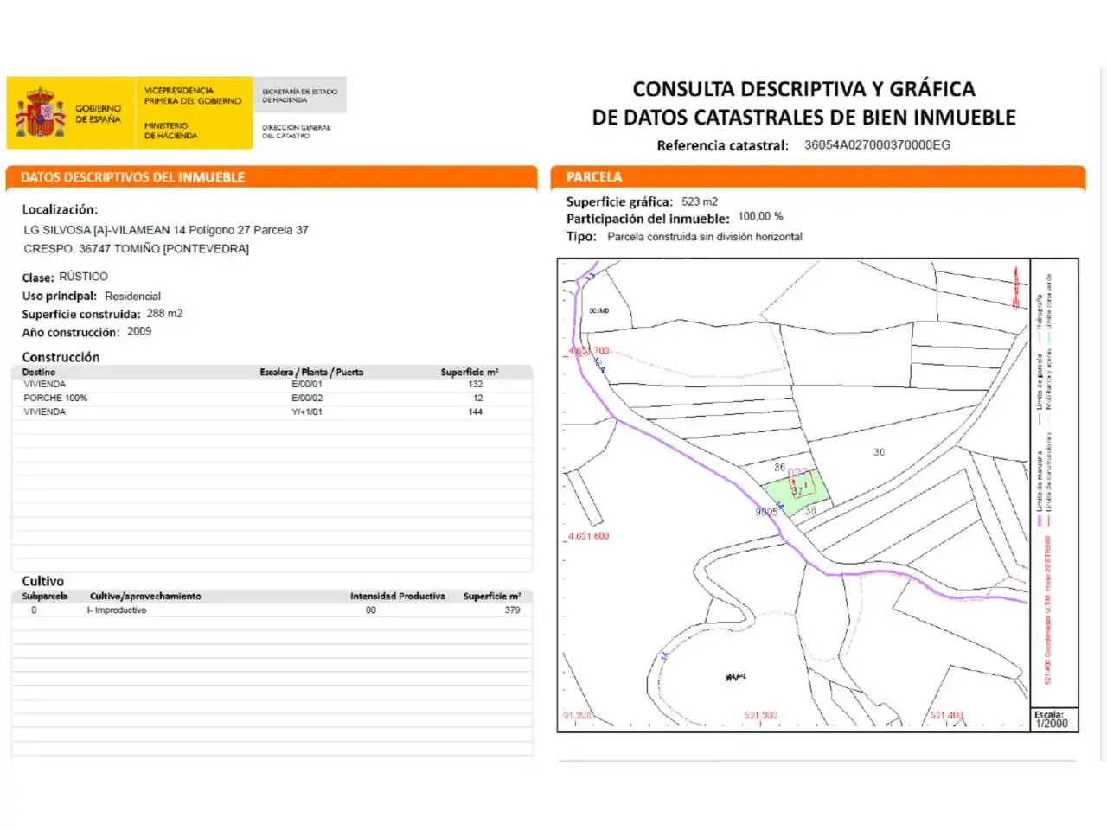This screenshot has width=1107, height=830.
Task: Click 'DIRECCIÓN GENERAL DEL CATASTRO' text
Action: click(x=296, y=131)
